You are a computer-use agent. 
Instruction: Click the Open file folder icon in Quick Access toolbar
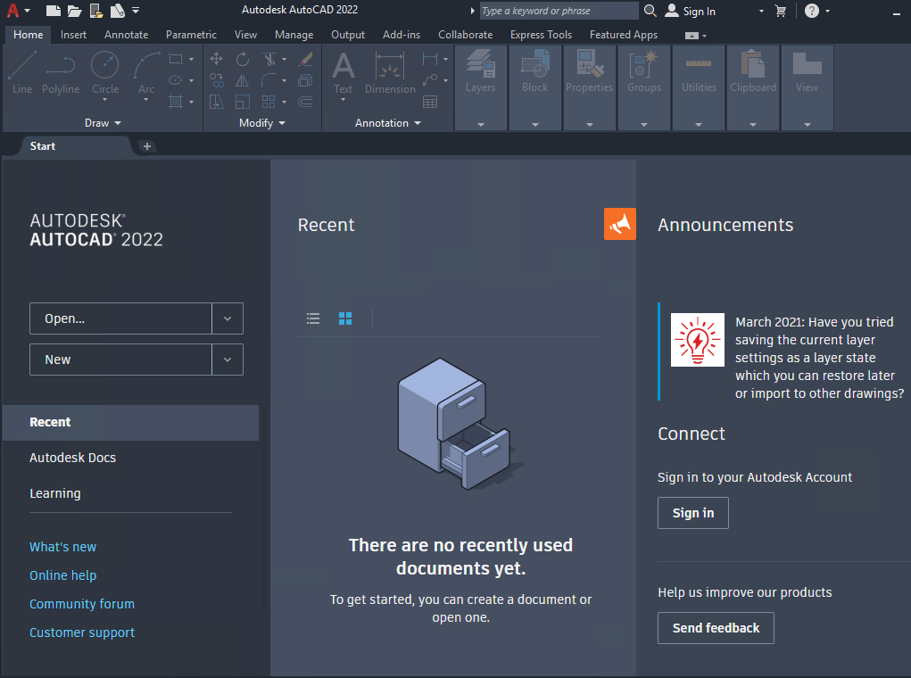74,11
